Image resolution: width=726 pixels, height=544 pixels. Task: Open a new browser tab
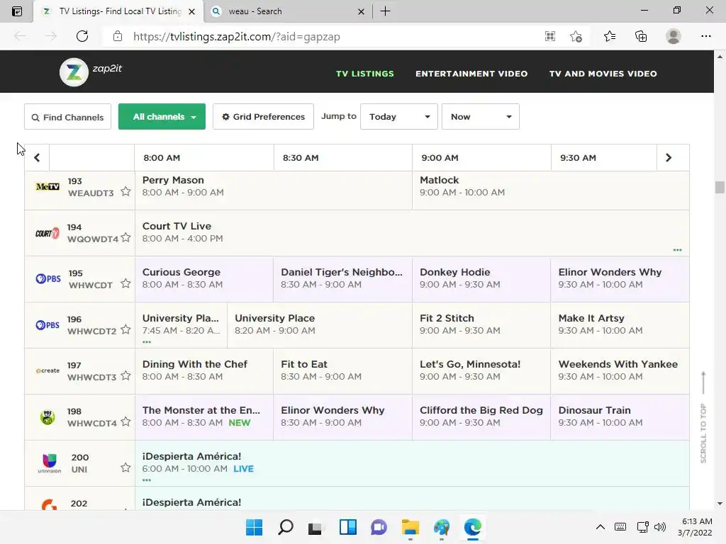pos(385,11)
